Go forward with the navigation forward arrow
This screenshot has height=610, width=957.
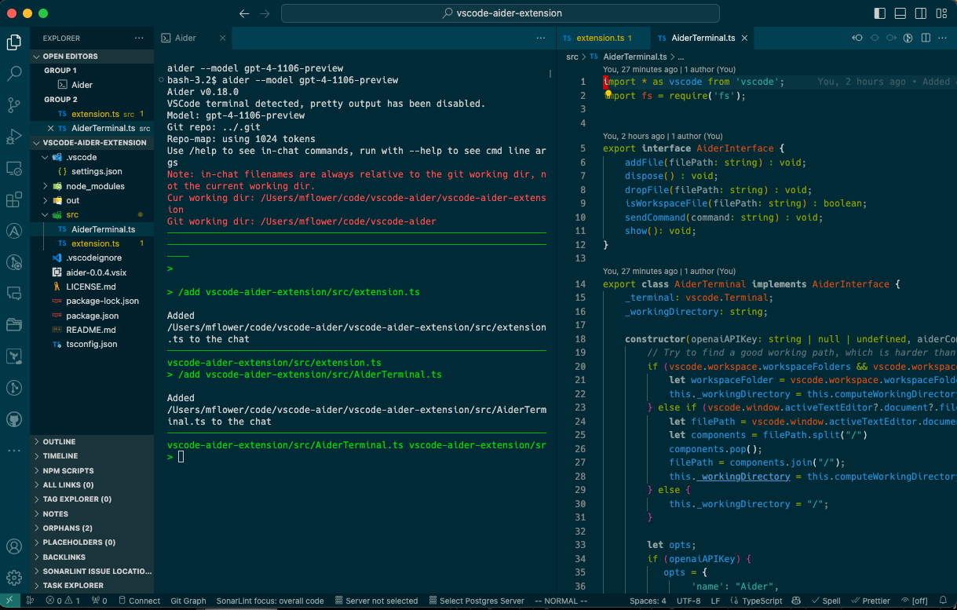tap(265, 13)
